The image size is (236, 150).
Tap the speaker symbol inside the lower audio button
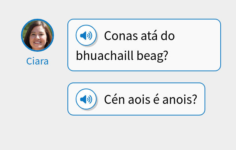(86, 99)
